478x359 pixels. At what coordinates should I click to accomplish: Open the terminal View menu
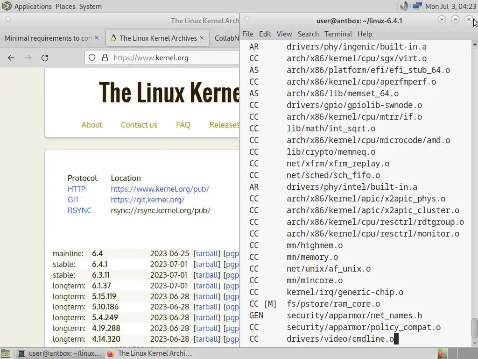click(284, 34)
